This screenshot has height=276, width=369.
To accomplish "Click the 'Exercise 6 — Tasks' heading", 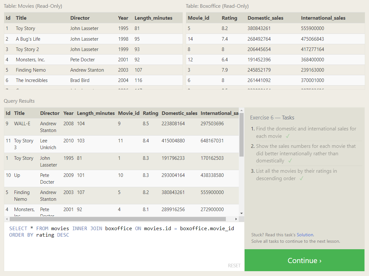I will (x=272, y=118).
